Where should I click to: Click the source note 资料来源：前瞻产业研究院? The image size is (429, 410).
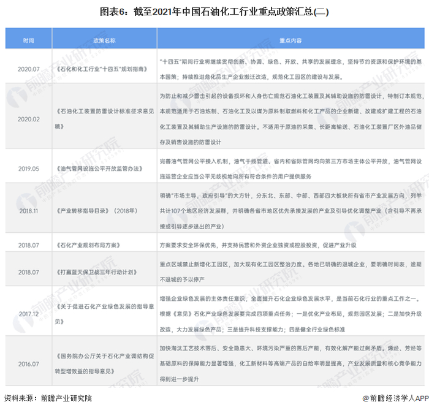pyautogui.click(x=48, y=398)
